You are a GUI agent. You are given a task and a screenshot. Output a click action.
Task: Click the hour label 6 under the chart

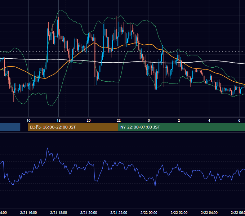click(x=239, y=121)
